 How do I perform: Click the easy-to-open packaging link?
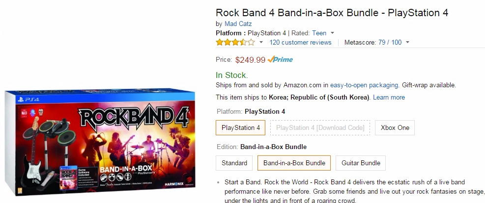(364, 85)
